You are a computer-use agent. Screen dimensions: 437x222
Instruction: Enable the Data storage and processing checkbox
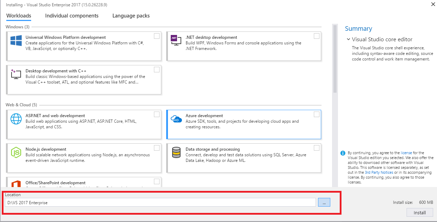[317, 148]
